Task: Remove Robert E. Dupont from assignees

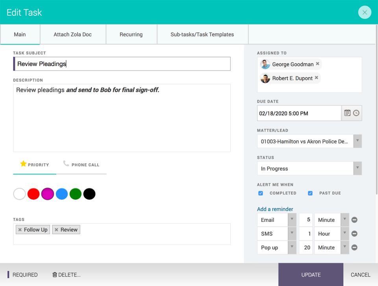Action: click(316, 78)
